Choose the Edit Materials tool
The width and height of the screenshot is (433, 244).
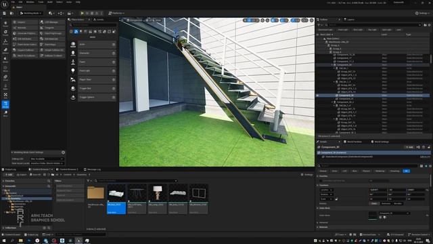[52, 39]
